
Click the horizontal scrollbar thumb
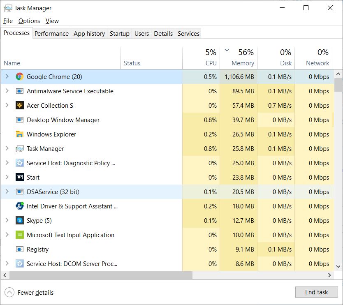(101, 275)
